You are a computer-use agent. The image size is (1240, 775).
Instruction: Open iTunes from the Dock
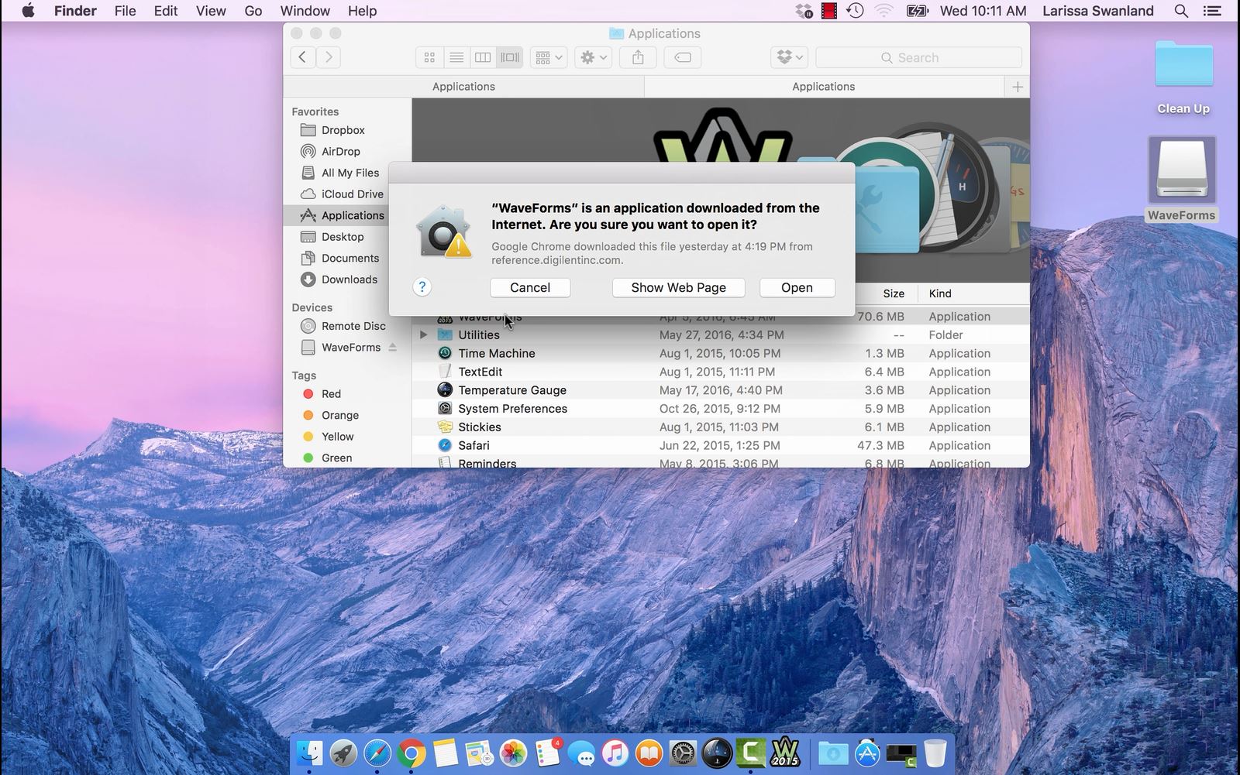[615, 753]
